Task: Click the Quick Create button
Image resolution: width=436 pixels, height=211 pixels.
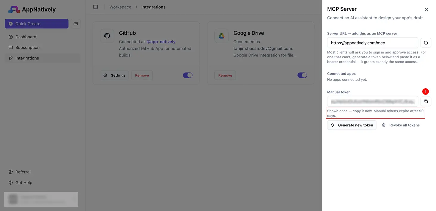Action: click(x=37, y=24)
